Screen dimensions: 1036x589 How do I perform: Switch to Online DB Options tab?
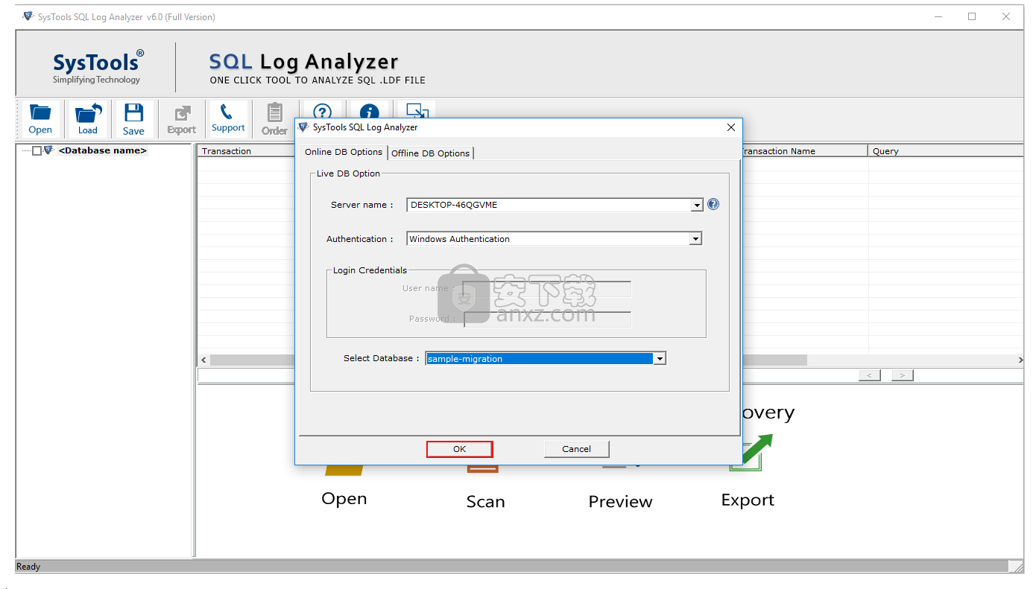pyautogui.click(x=344, y=152)
